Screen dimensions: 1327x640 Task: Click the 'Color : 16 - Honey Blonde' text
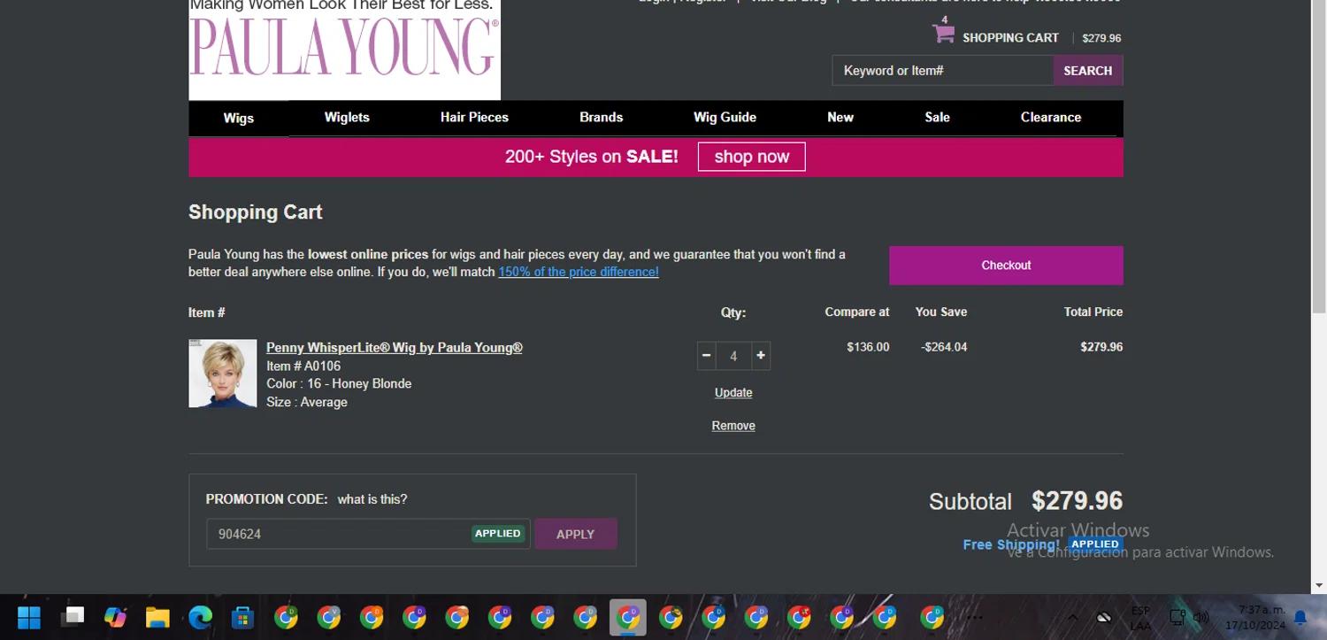[339, 383]
